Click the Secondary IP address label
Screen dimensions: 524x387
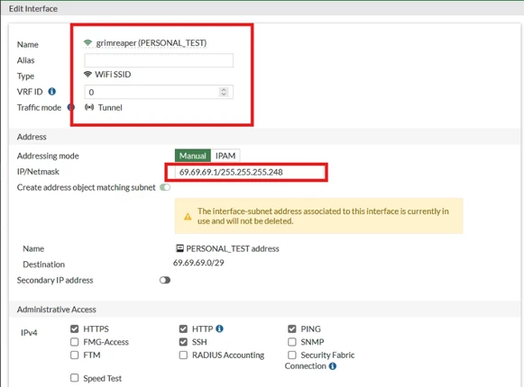coord(55,280)
